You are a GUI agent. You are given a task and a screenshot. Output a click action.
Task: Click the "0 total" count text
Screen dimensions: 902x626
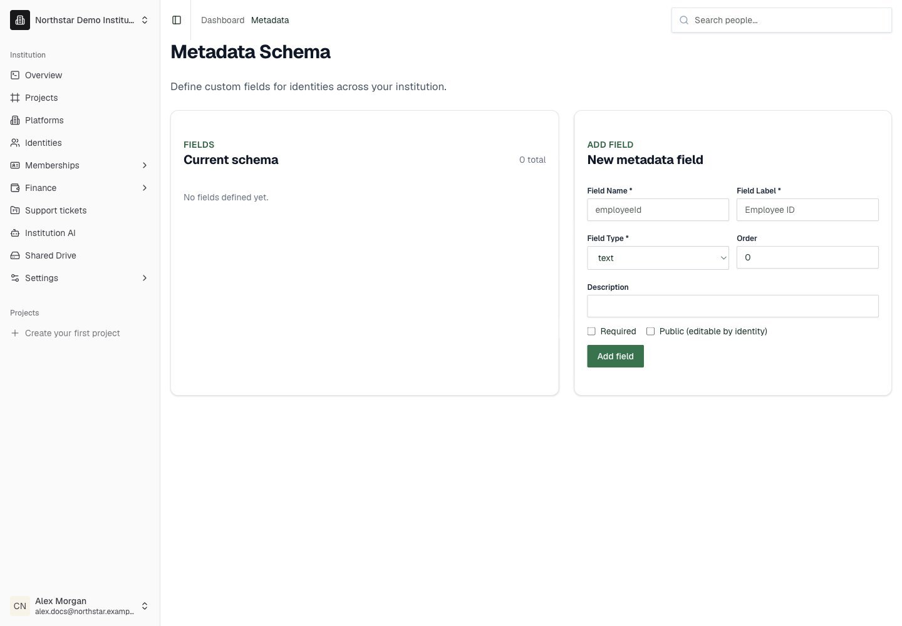pos(532,160)
